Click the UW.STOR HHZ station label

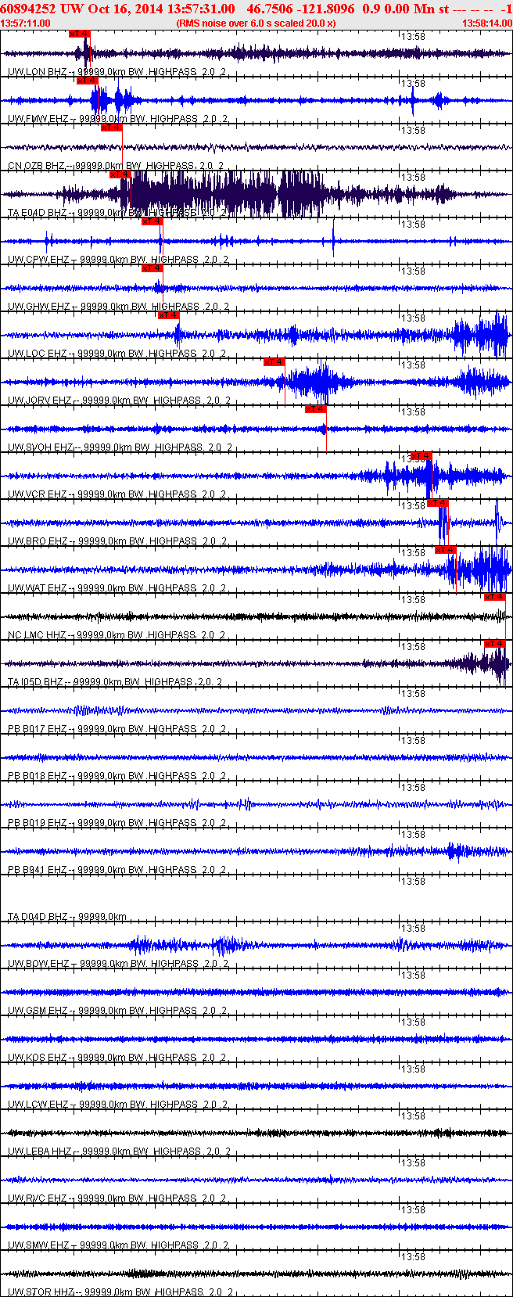40,1292
